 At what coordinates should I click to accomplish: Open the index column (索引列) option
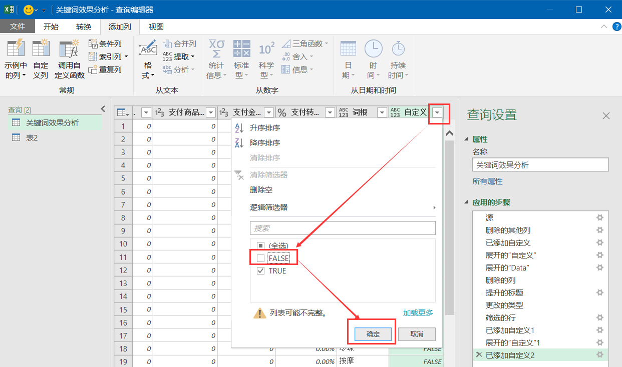click(x=108, y=56)
